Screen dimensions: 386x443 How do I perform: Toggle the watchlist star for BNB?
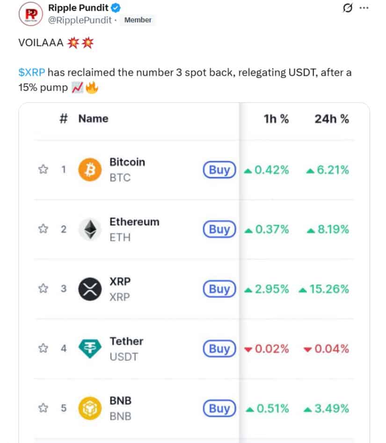point(43,408)
